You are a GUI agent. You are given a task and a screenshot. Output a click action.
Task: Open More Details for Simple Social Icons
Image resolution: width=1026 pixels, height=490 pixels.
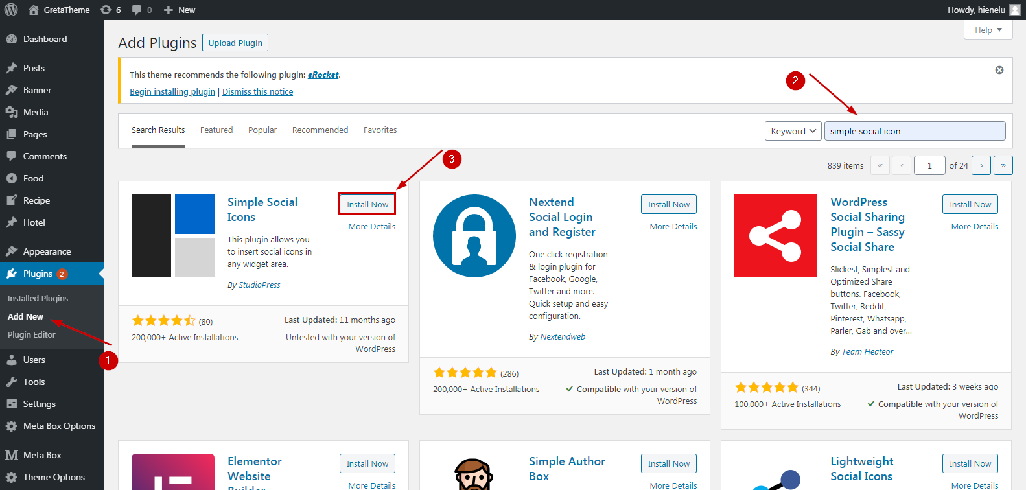372,226
